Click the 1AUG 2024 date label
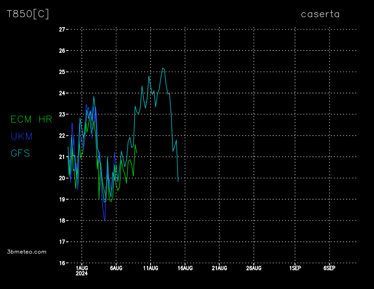Viewport: 374px width, 289px height. tap(81, 270)
